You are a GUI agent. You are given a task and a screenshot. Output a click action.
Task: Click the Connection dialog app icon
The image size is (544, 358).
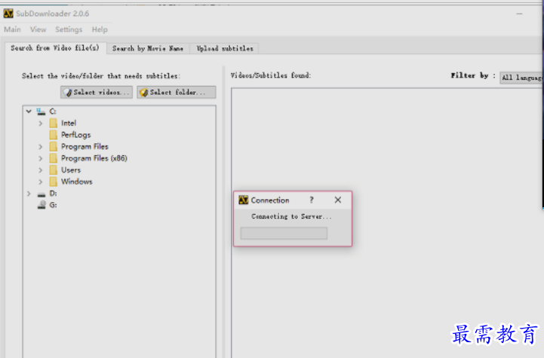point(244,200)
